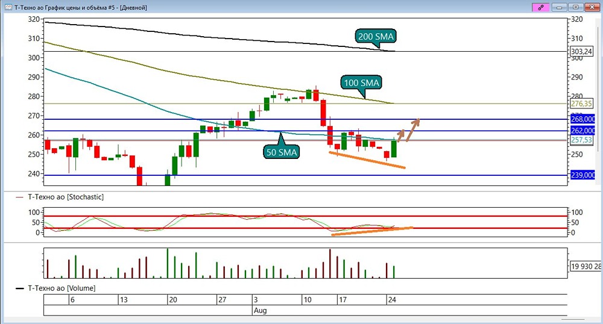
Task: Minimize the chart window
Action: click(x=559, y=7)
